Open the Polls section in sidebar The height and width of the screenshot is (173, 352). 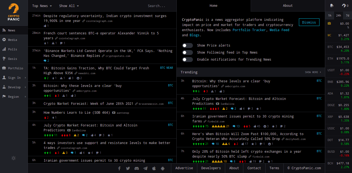point(14,49)
